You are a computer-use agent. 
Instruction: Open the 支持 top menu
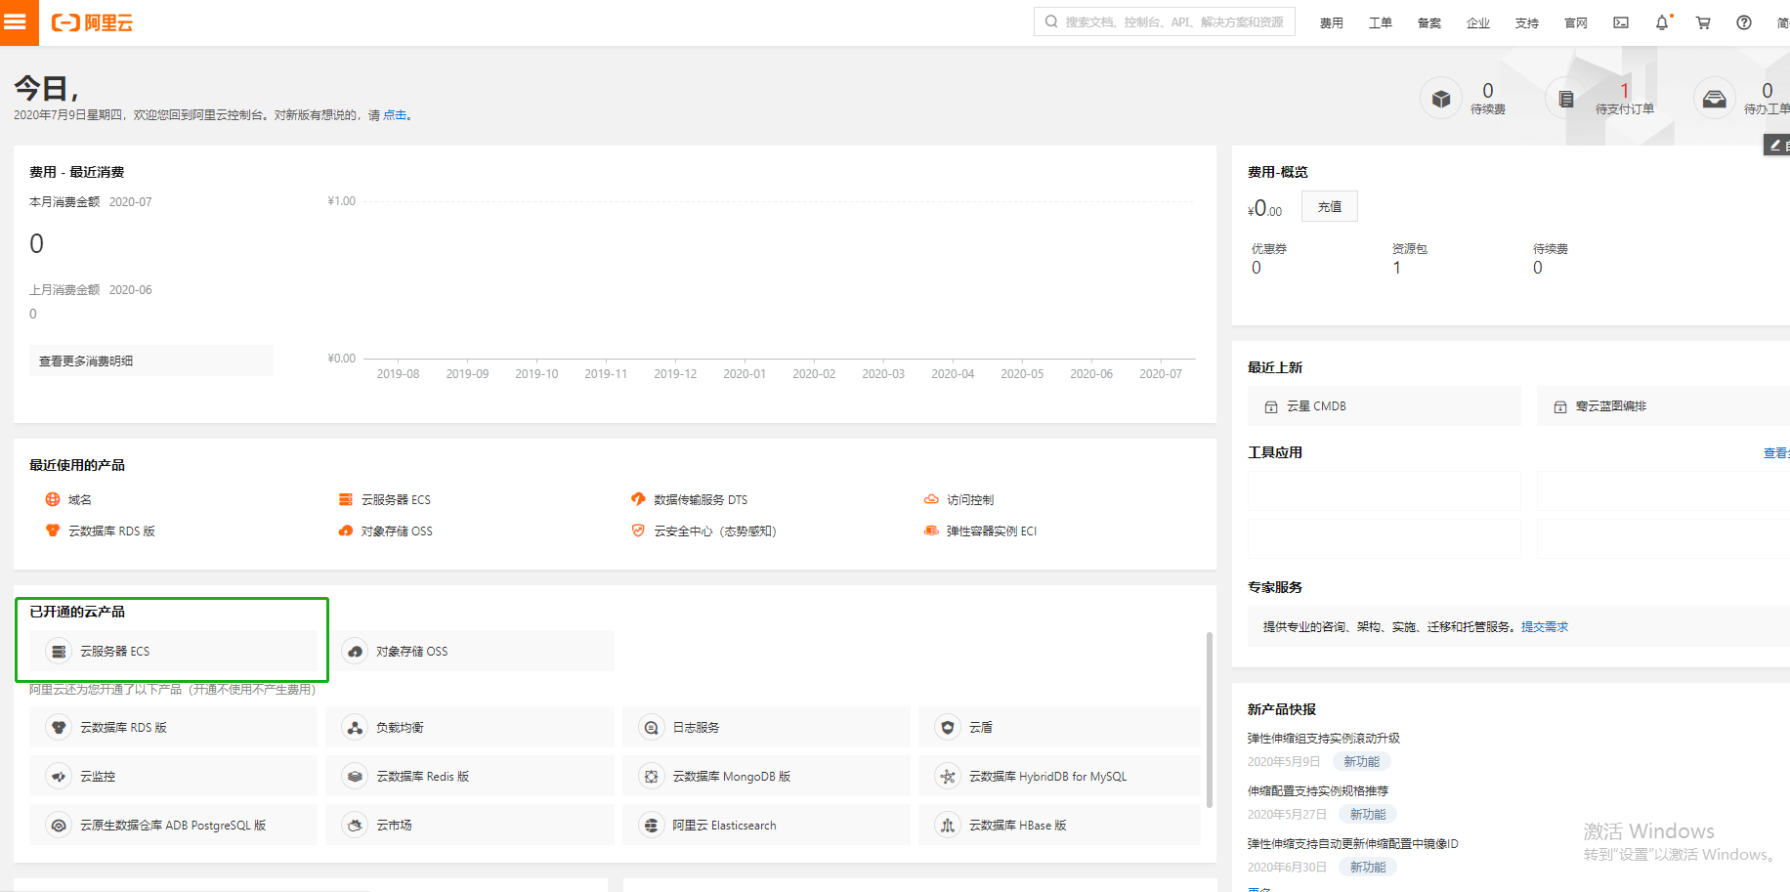click(x=1527, y=22)
